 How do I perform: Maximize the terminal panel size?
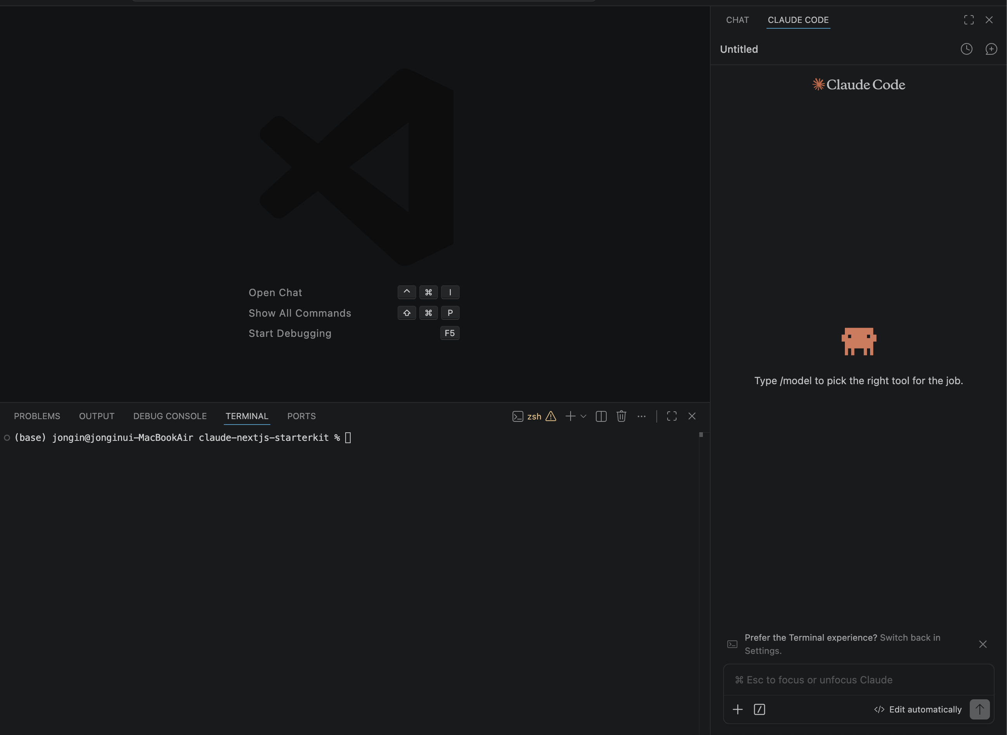[x=671, y=416]
